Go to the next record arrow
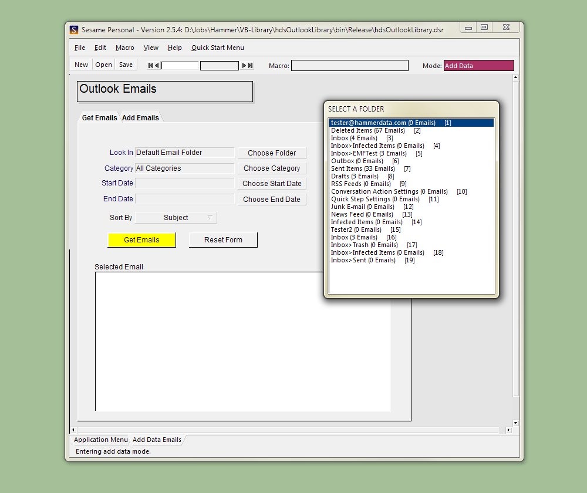This screenshot has height=493, width=587. [244, 66]
